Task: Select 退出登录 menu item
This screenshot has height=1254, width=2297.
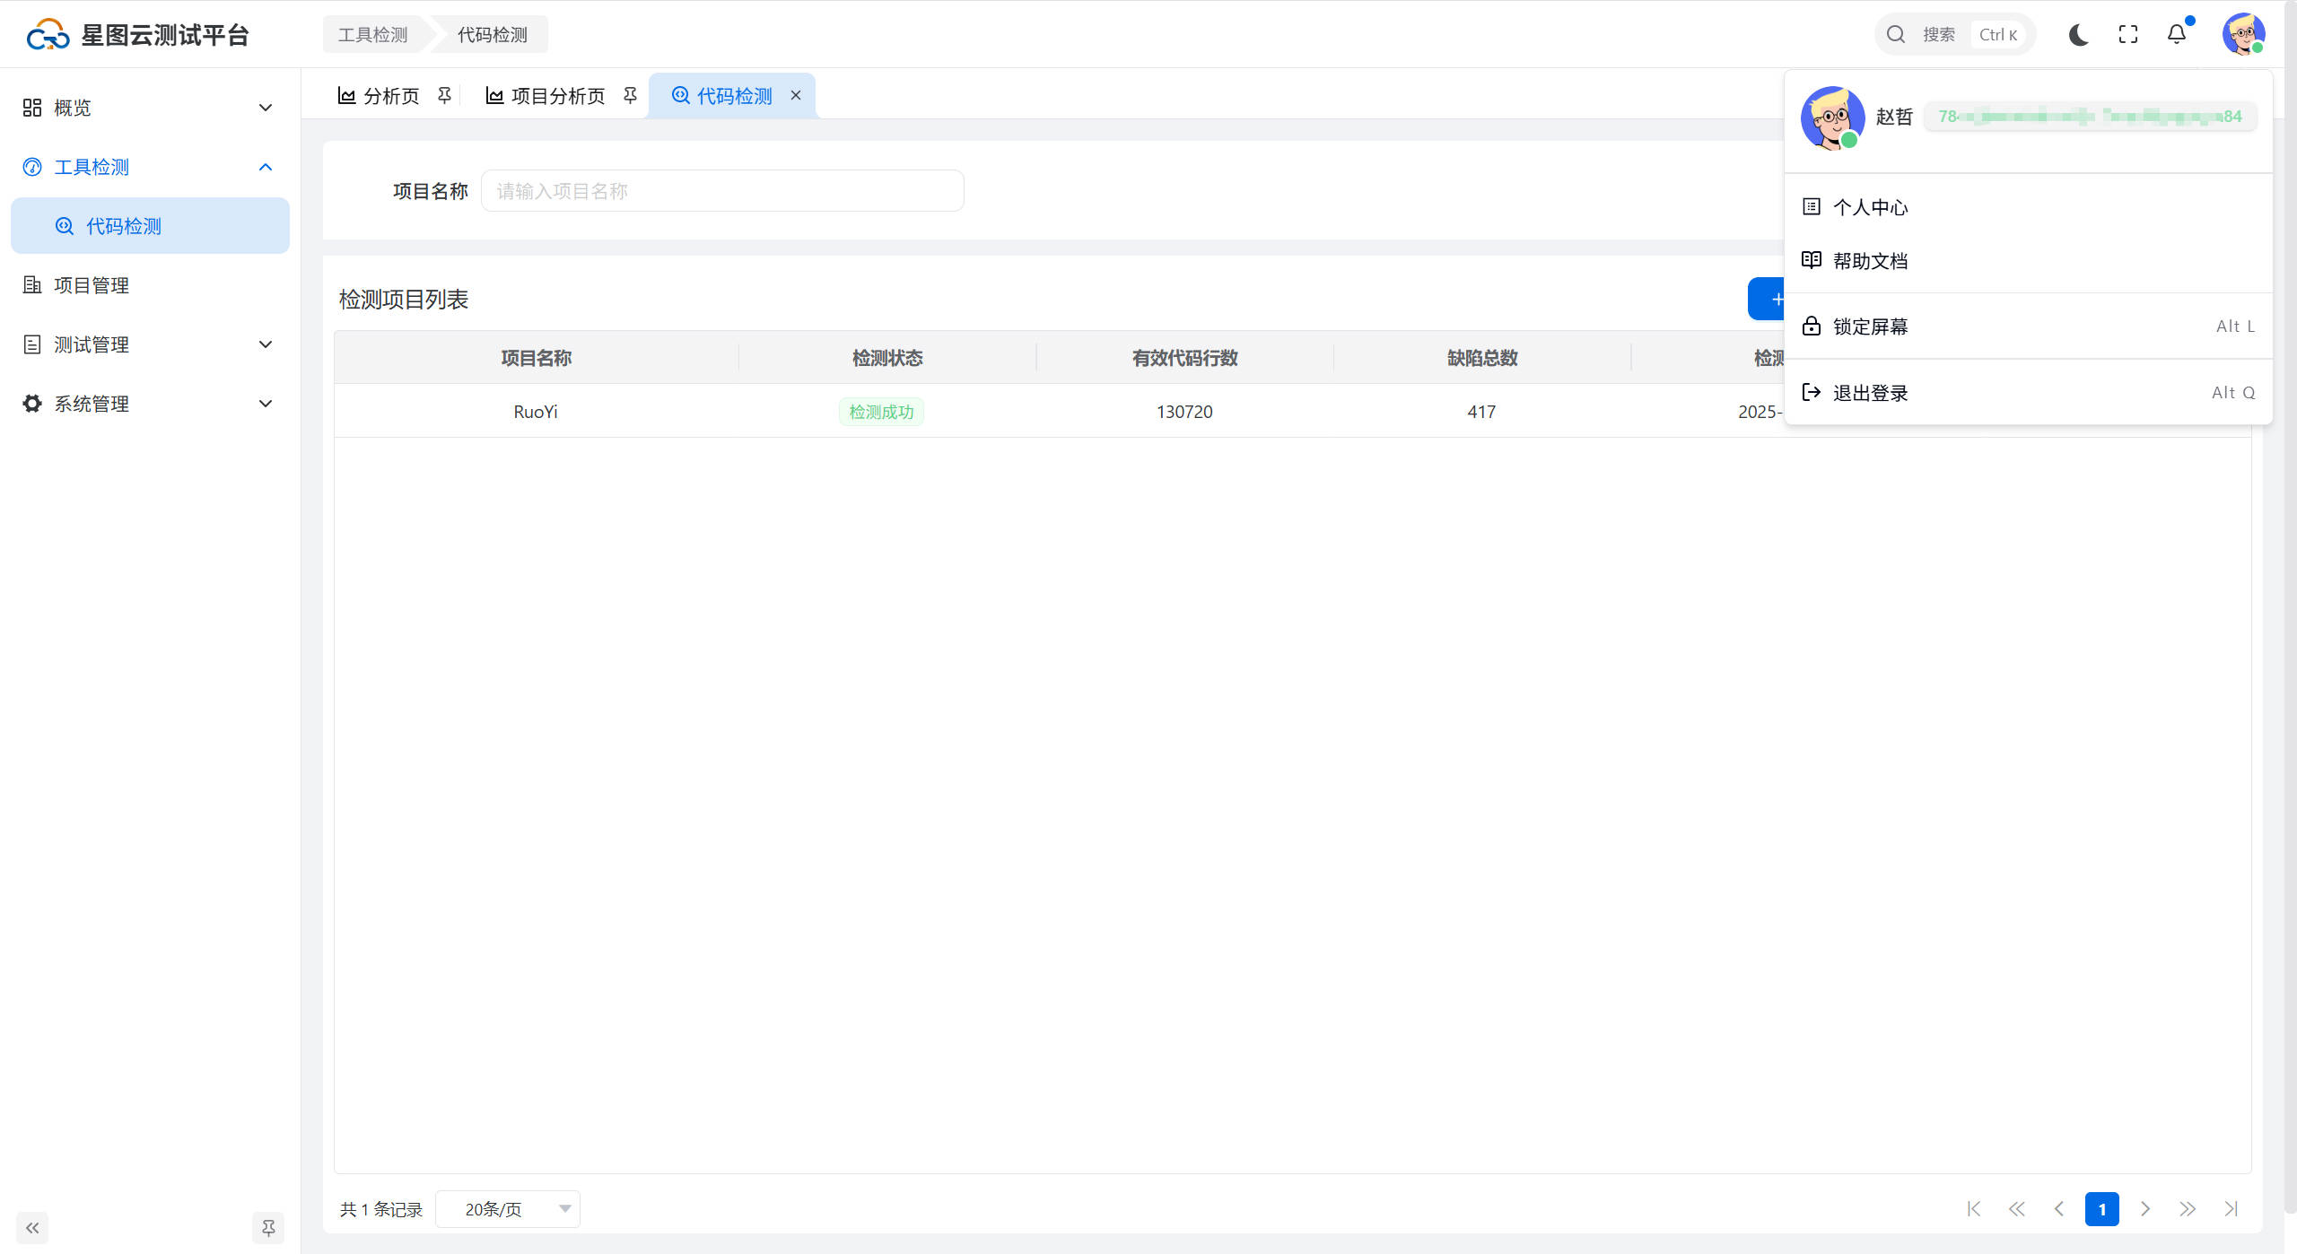Action: click(x=1870, y=393)
